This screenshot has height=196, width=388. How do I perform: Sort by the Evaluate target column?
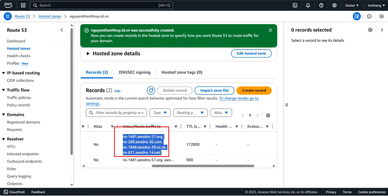pos(267,126)
